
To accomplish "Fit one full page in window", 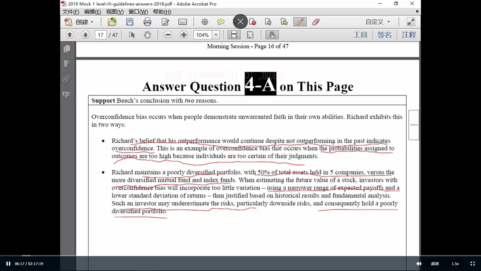I will (x=250, y=35).
